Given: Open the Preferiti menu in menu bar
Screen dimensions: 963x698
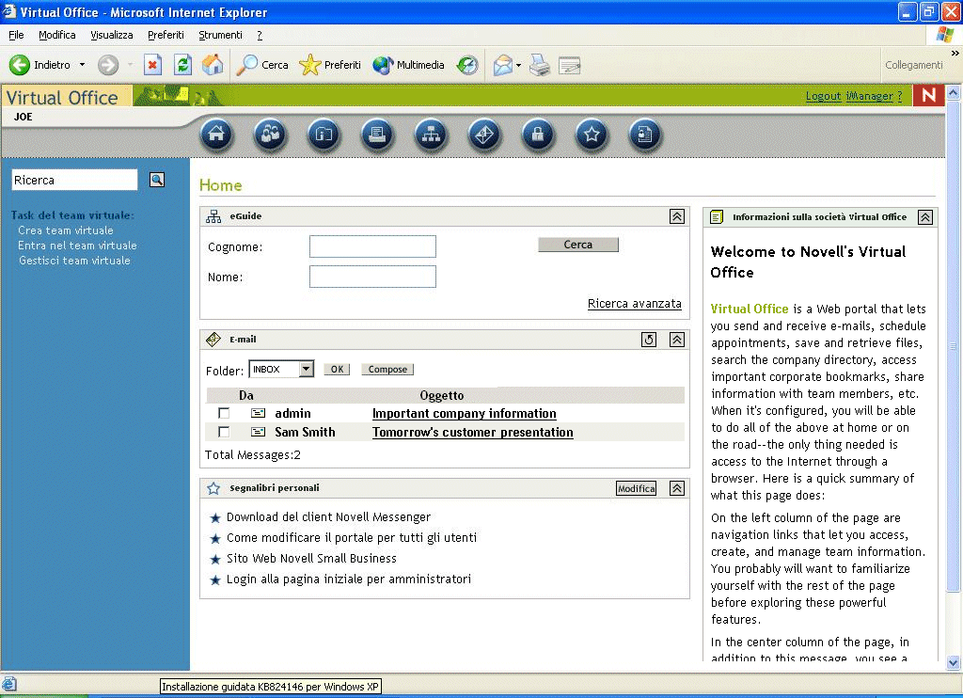Looking at the screenshot, I should coord(166,35).
